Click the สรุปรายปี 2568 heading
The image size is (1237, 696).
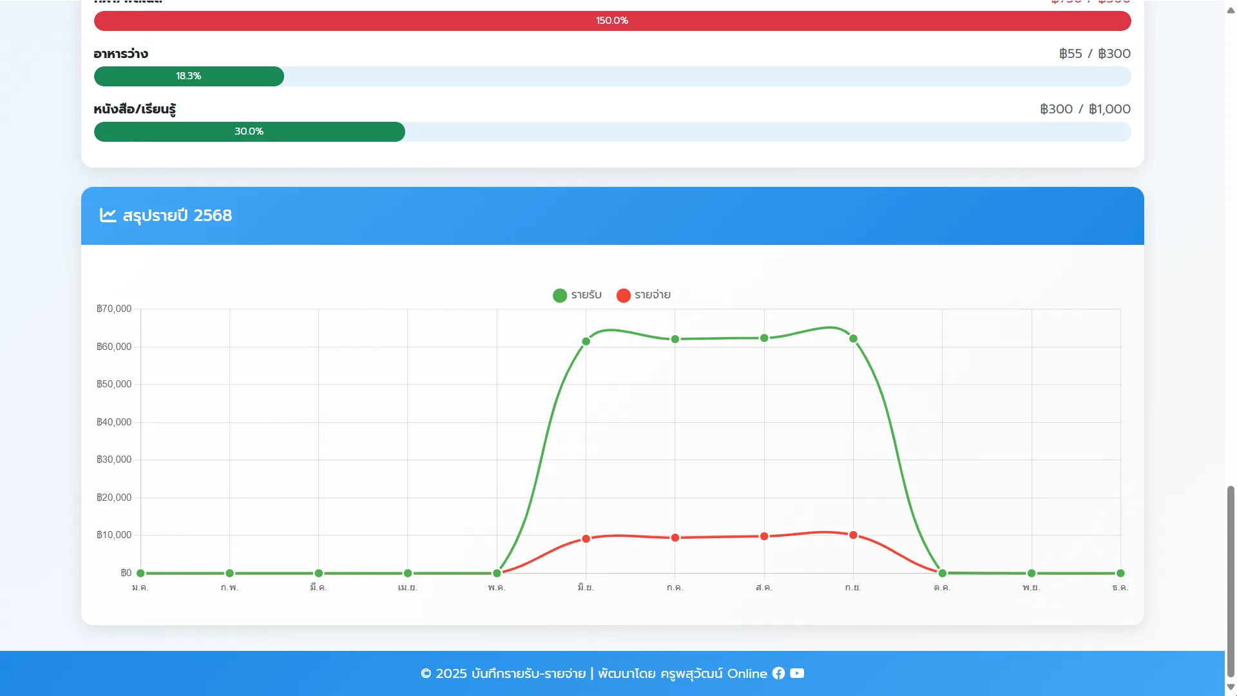pyautogui.click(x=177, y=215)
